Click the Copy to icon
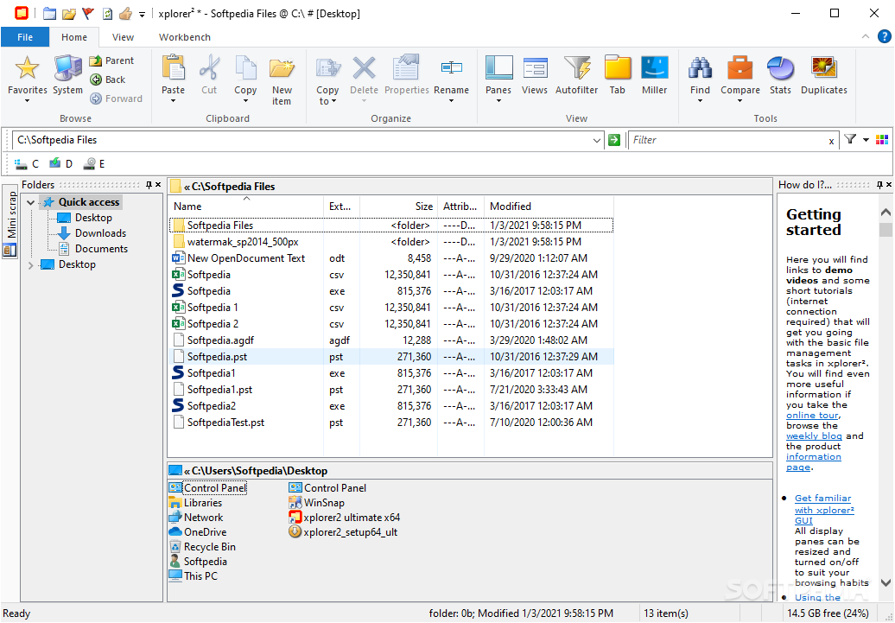The height and width of the screenshot is (623, 895). pyautogui.click(x=327, y=67)
